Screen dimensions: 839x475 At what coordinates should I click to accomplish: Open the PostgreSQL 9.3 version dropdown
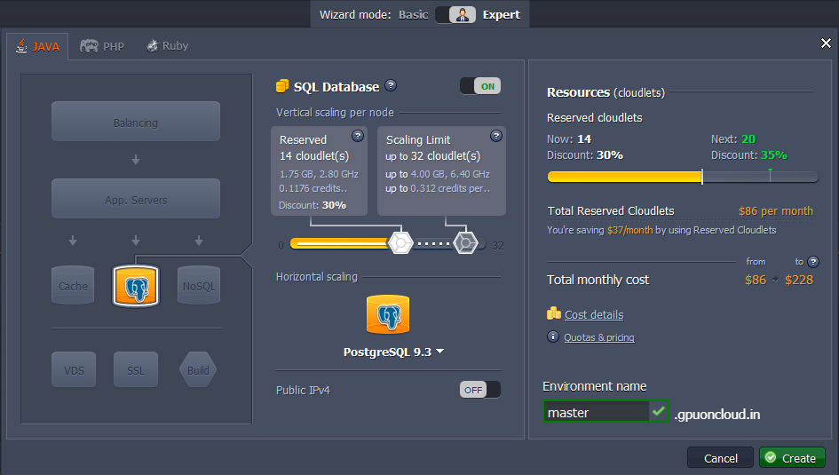click(393, 352)
